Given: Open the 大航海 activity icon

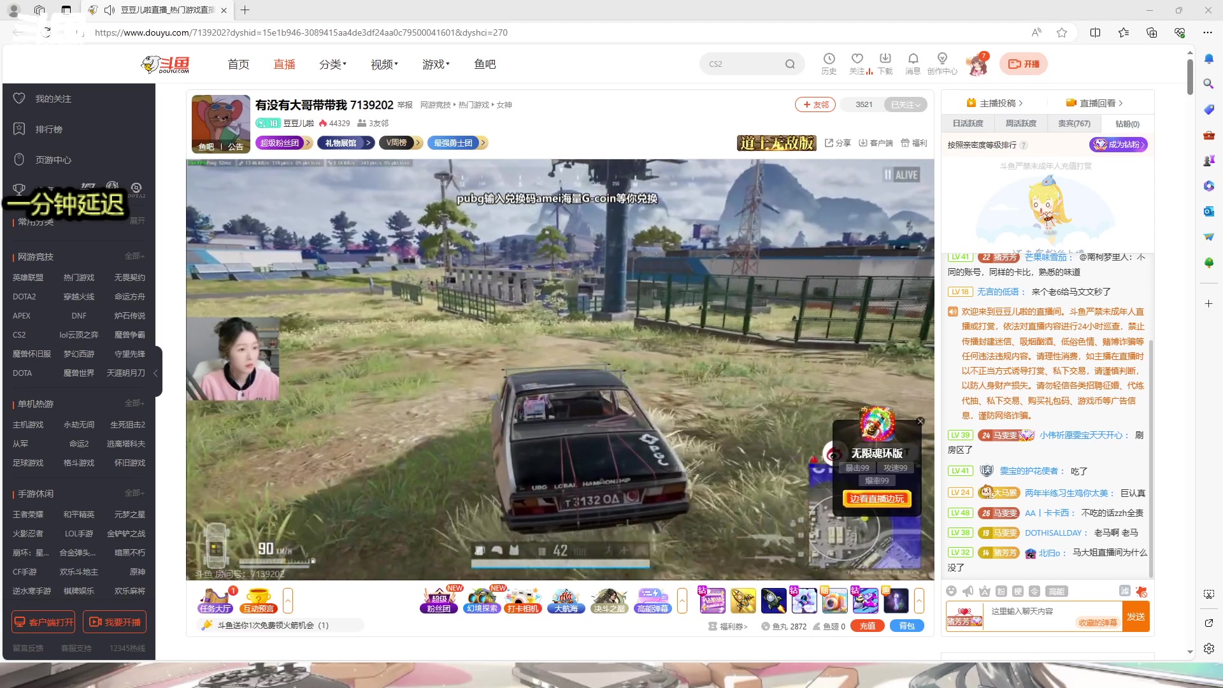Looking at the screenshot, I should coord(566,600).
